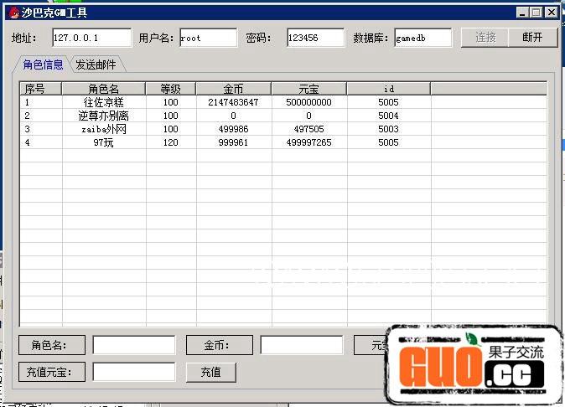This screenshot has height=407, width=565.
Task: Click the 角色名 column header
Action: pyautogui.click(x=104, y=89)
